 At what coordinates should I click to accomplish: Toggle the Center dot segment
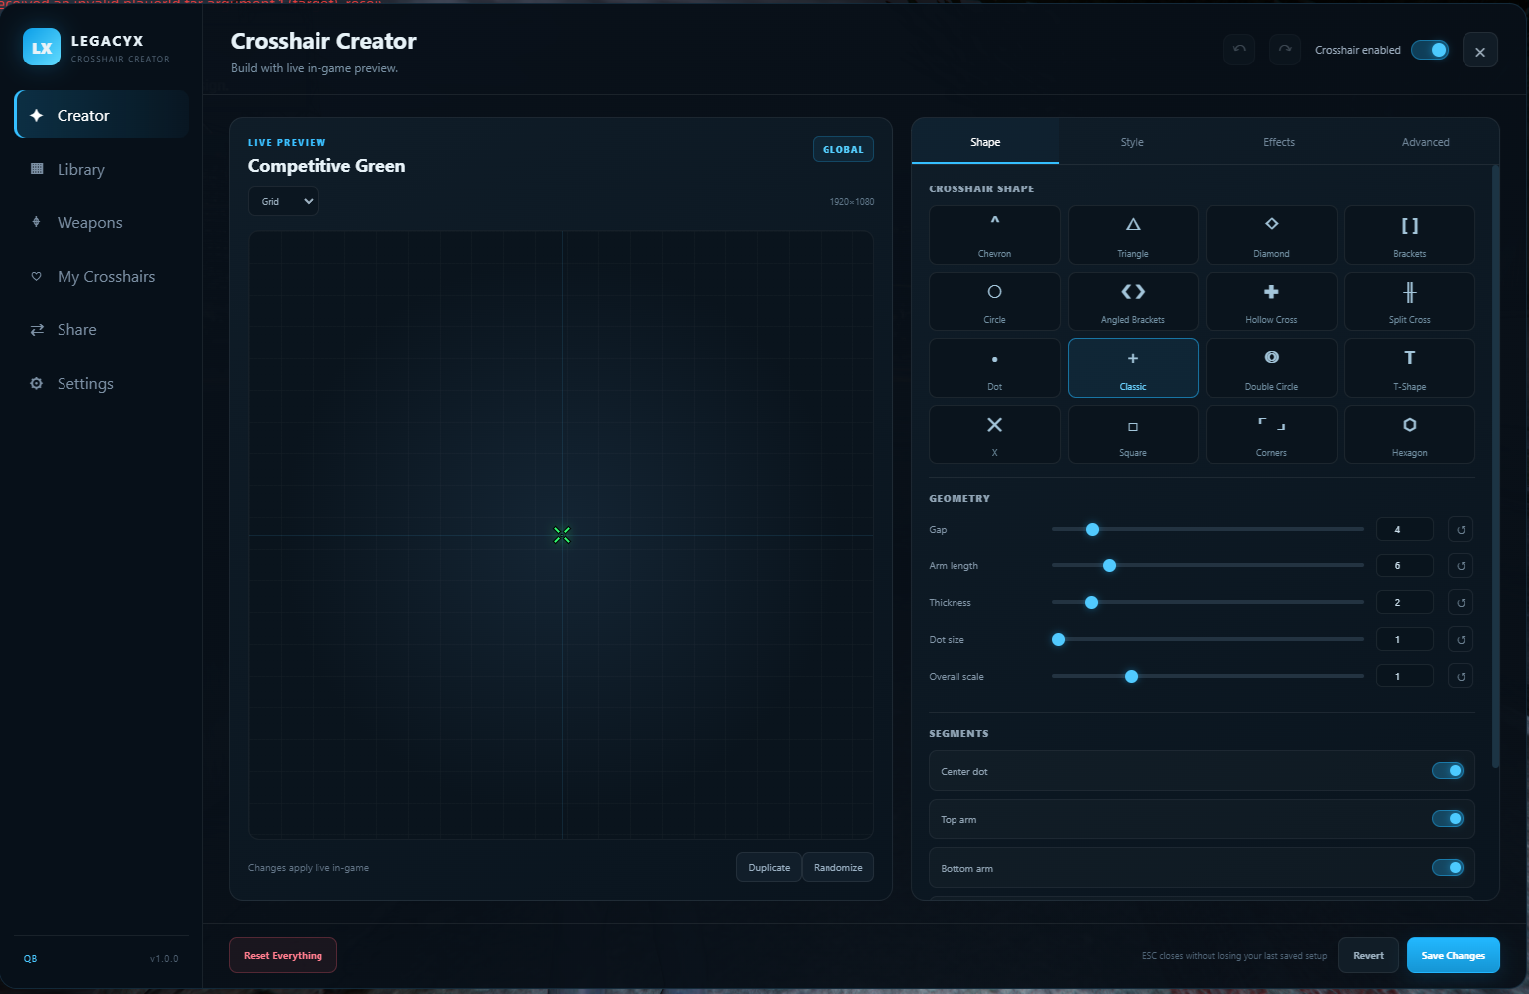(x=1448, y=771)
